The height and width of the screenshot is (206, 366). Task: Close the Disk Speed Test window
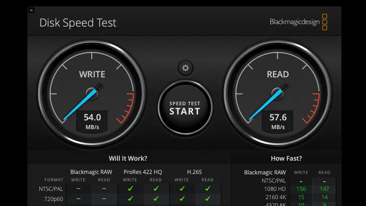31,10
